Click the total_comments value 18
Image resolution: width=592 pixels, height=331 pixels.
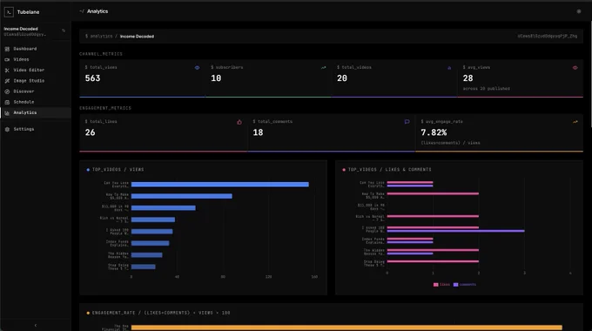point(258,132)
